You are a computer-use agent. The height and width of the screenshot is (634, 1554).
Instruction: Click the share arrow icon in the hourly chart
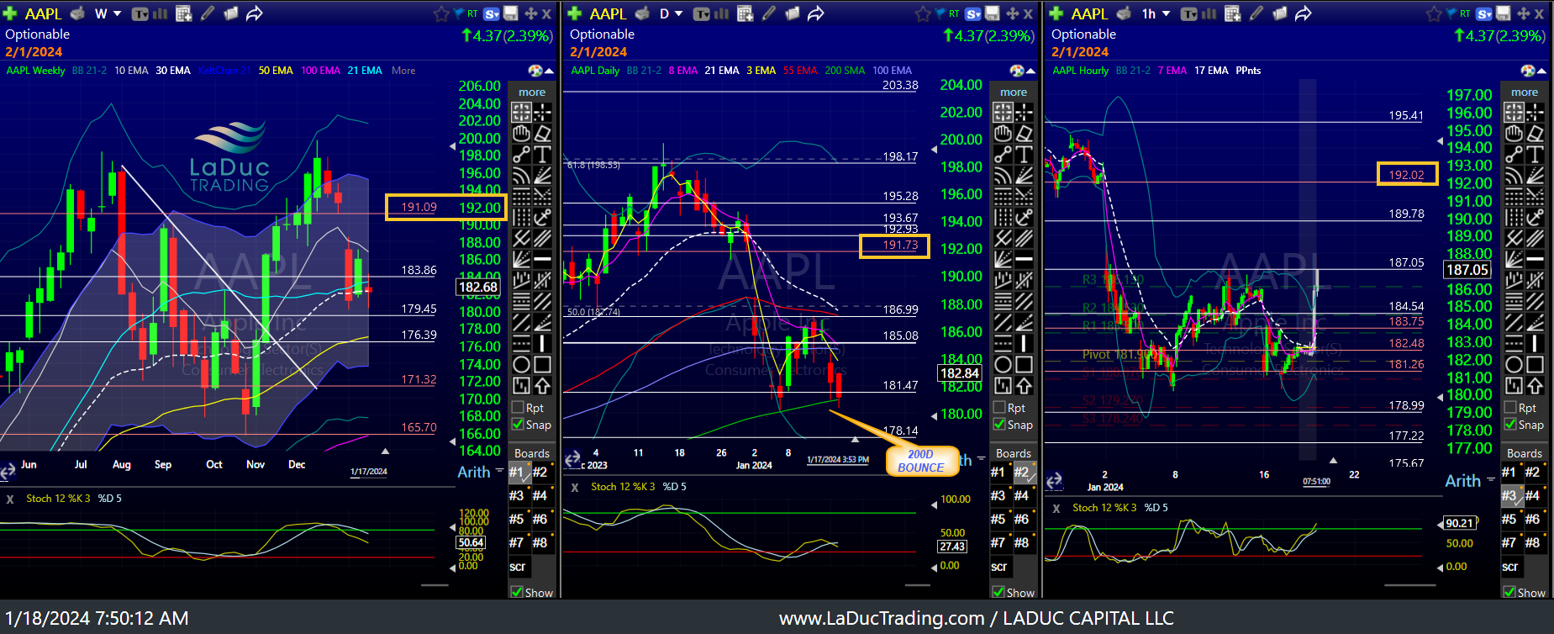[1303, 13]
